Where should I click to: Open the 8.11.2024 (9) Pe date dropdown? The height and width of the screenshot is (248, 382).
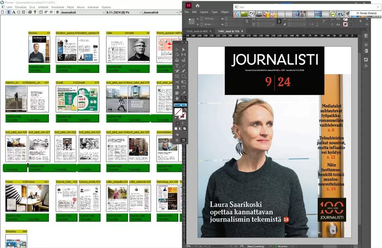coord(124,12)
